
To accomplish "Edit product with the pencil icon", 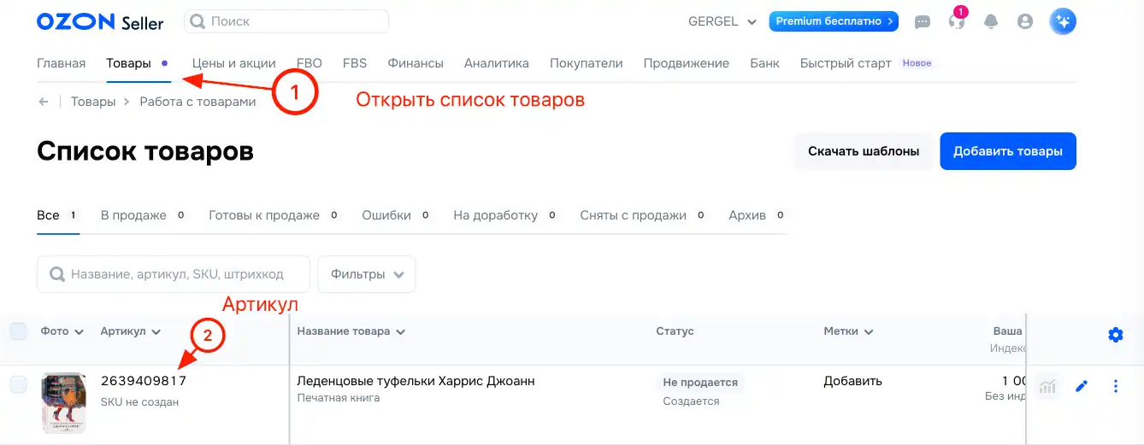I will coord(1082,387).
